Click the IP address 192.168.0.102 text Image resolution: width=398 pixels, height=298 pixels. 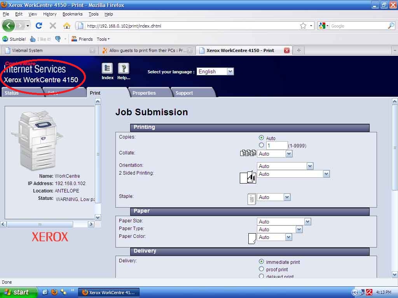point(70,183)
